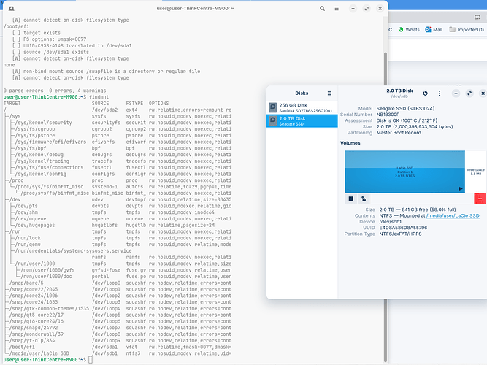The image size is (487, 365).
Task: Open the drive options three-dot menu
Action: click(x=439, y=93)
